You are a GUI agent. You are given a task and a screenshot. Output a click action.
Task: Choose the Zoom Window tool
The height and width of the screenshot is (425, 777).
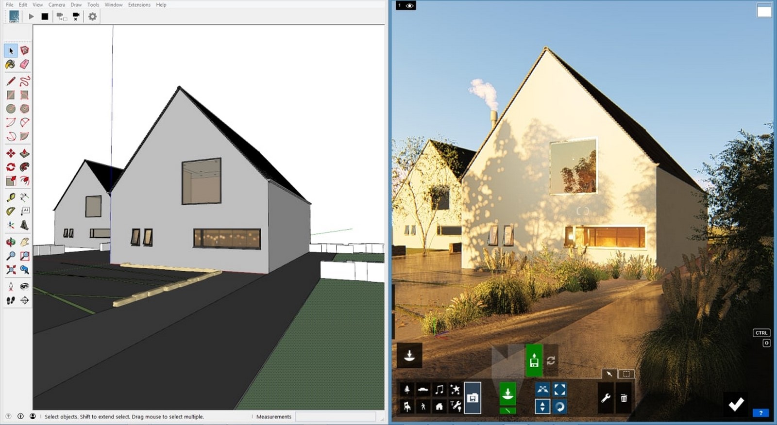24,256
